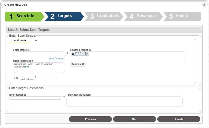Screen dimensions: 209x128
Task: Switch to the Local Node tab
Action: point(19,40)
